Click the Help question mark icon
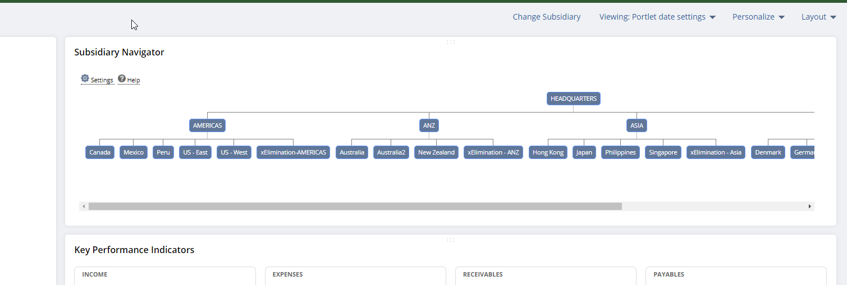847x285 pixels. tap(122, 79)
